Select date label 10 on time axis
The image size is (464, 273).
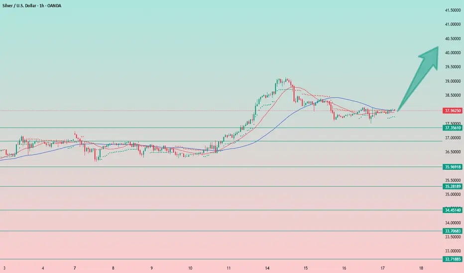point(190,268)
